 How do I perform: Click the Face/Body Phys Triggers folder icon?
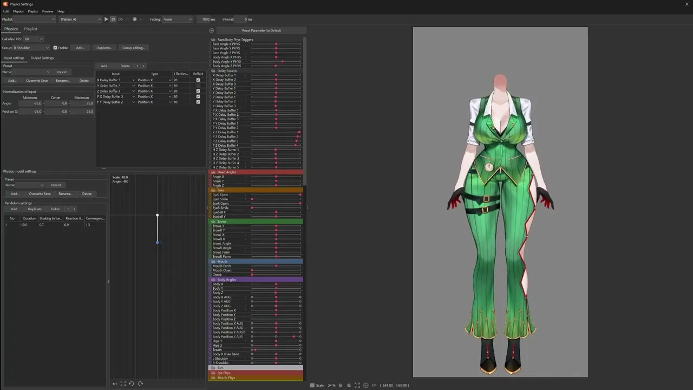[x=213, y=40]
